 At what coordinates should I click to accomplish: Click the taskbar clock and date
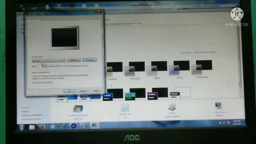tap(237, 122)
